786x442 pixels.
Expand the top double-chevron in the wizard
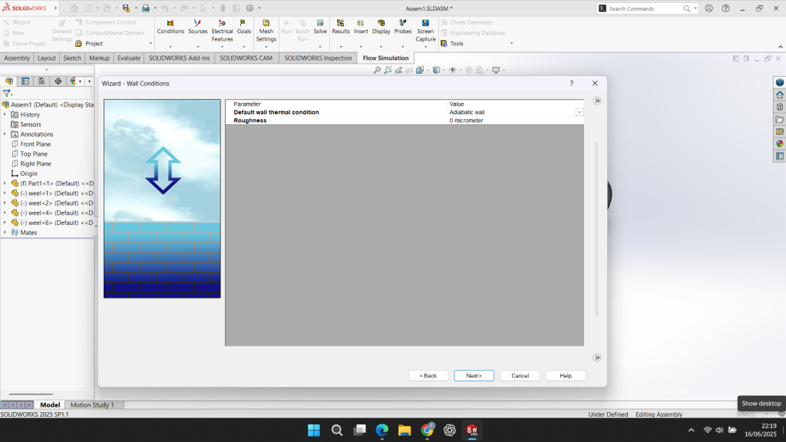[597, 101]
